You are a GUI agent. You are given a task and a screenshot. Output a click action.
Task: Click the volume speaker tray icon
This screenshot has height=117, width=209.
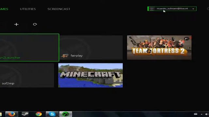tap(207, 114)
